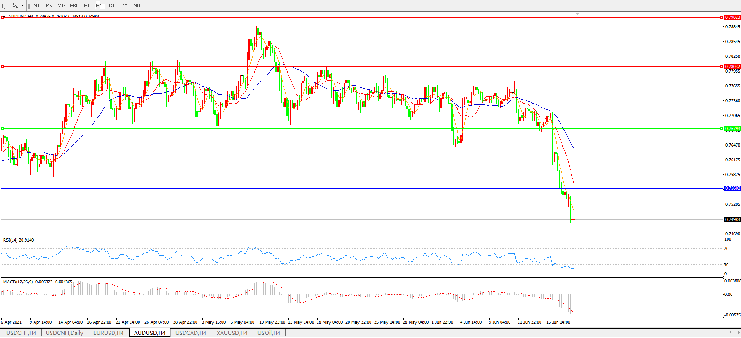741x338 pixels.
Task: Click the W1 weekly timeframe button
Action: coord(125,6)
